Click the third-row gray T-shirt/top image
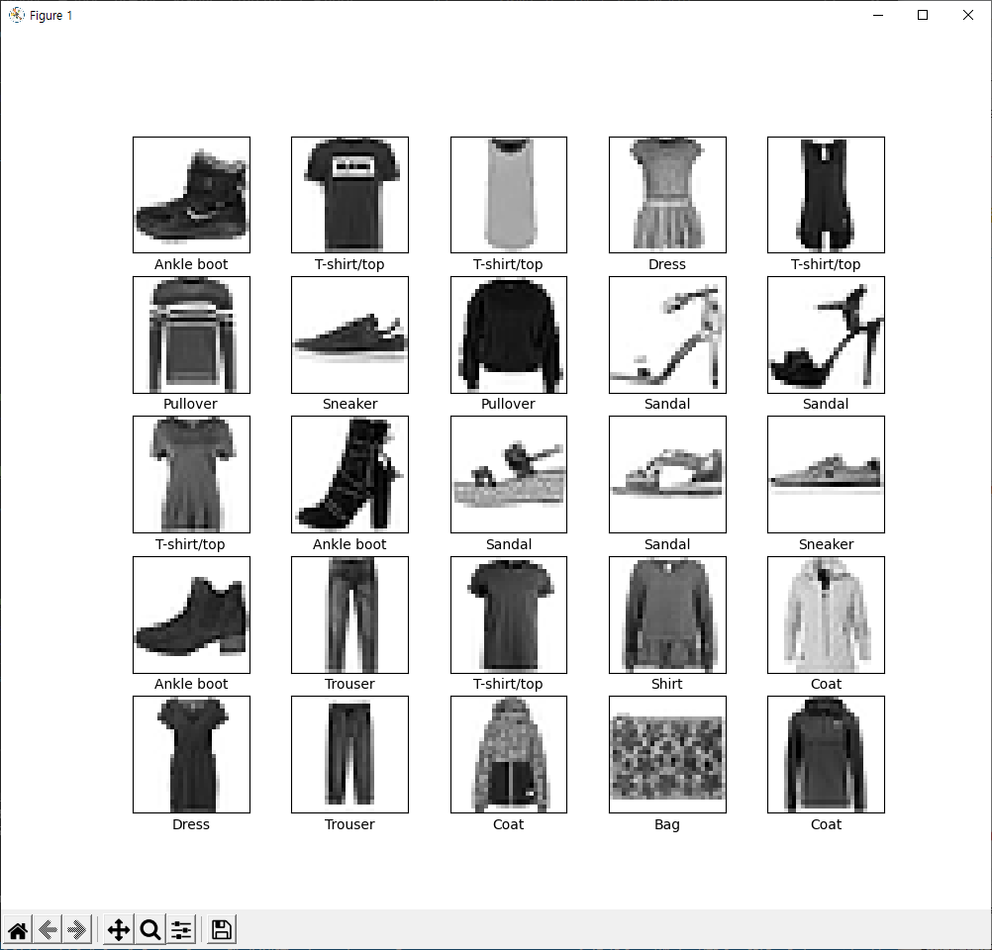Viewport: 992px width, 950px height. 192,474
